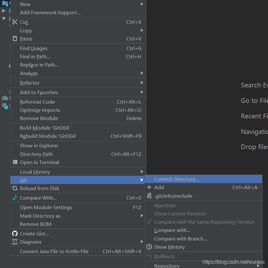This screenshot has width=268, height=268.
Task: Click the Search Everywhere hint text
Action: tap(254, 85)
